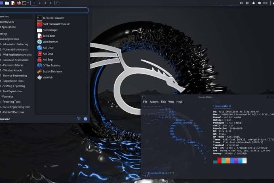Image resolution: width=274 pixels, height=183 pixels.
Task: Open volume control in system tray
Action: pos(247,3)
